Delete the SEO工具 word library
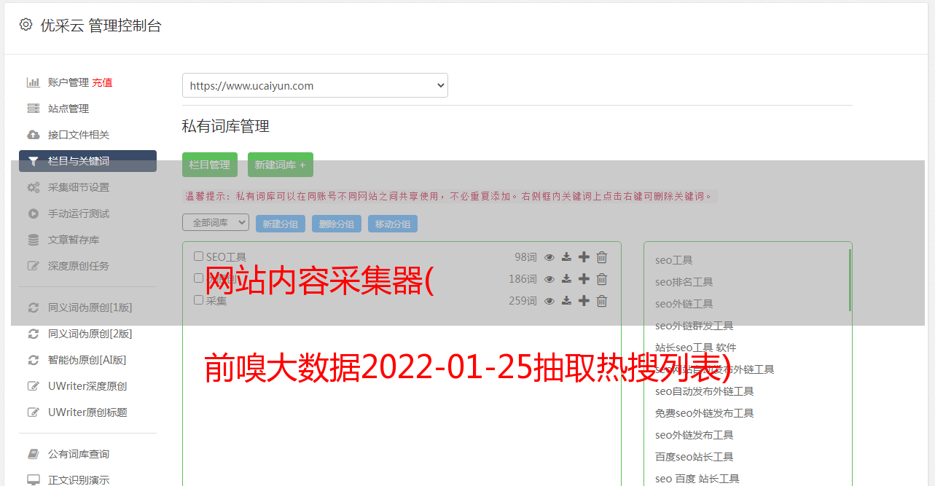Viewport: 935px width, 486px height. pyautogui.click(x=602, y=257)
